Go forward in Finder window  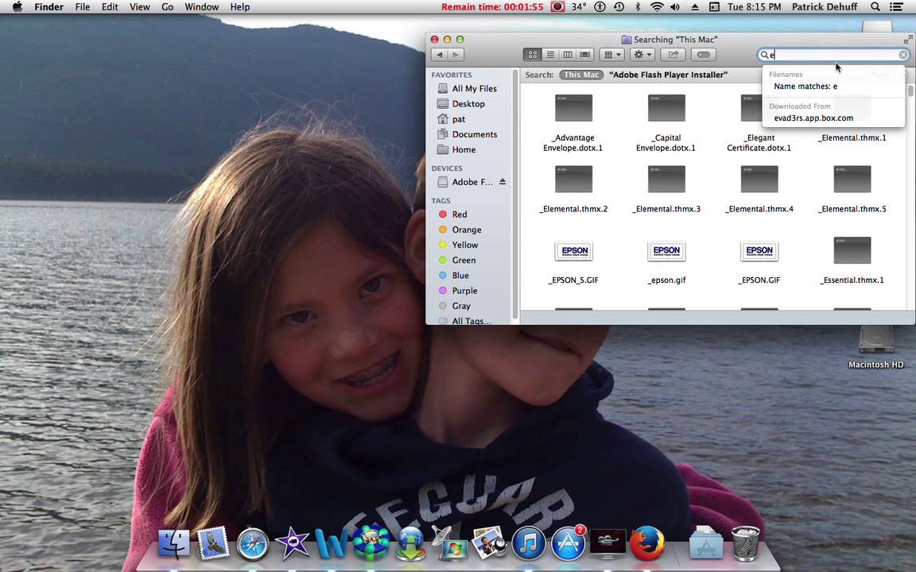456,55
